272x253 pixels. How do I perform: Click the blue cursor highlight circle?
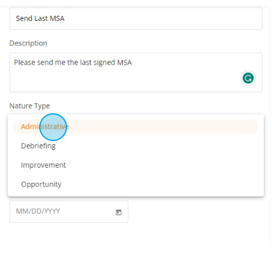coord(53,127)
